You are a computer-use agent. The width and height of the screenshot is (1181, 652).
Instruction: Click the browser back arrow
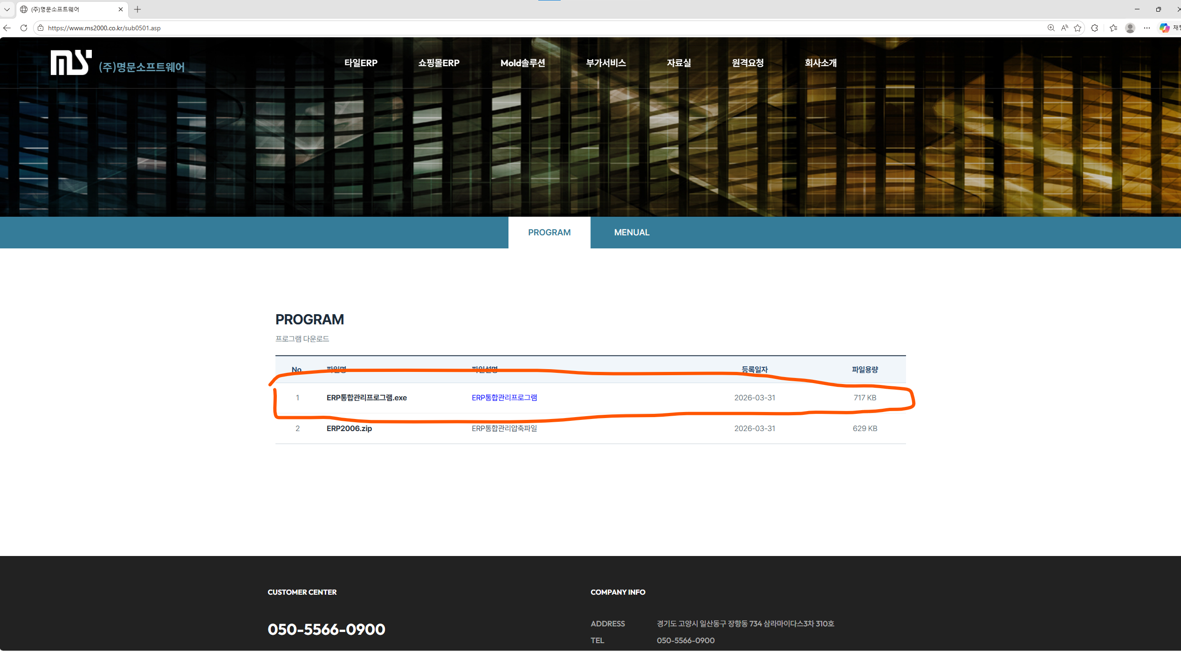(x=7, y=28)
